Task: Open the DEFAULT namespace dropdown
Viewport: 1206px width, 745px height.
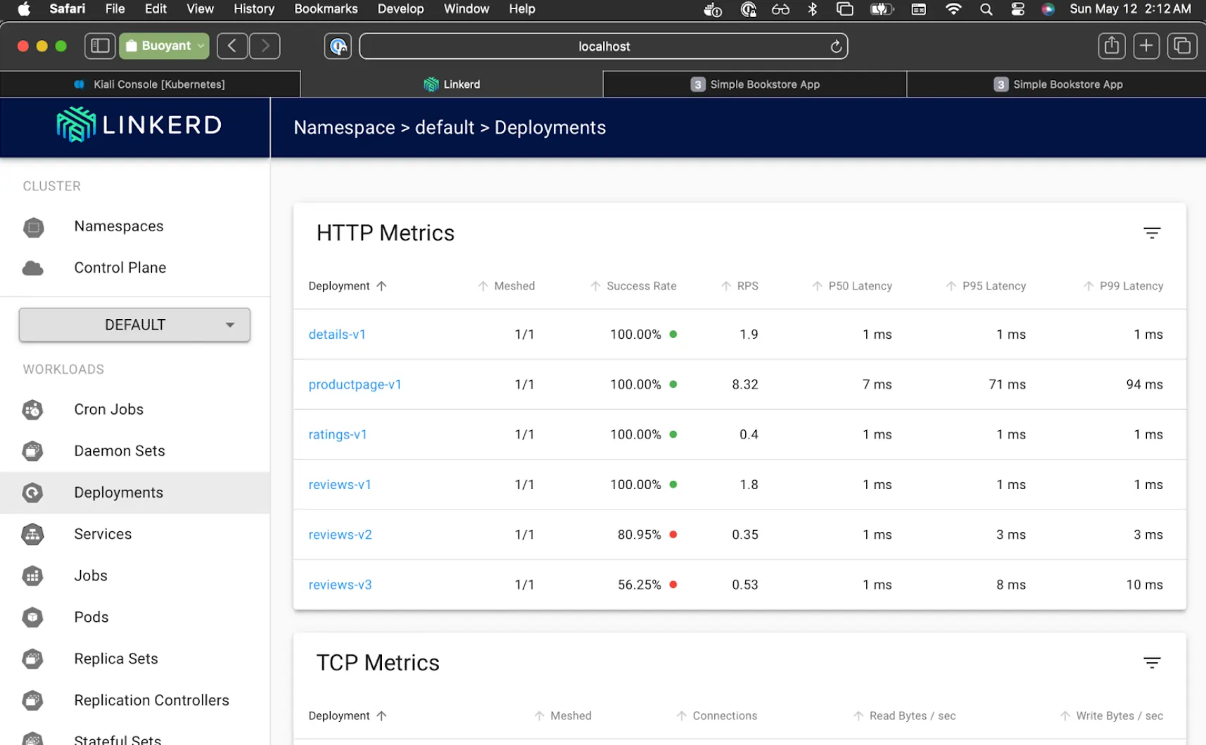Action: [x=134, y=325]
